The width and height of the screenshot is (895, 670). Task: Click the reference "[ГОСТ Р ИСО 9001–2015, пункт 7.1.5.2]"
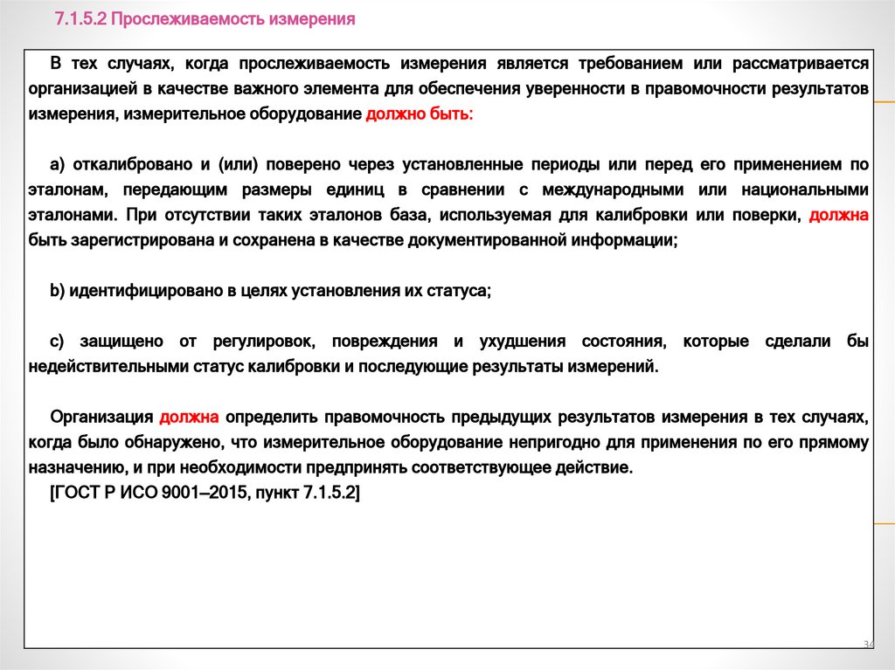[x=205, y=493]
